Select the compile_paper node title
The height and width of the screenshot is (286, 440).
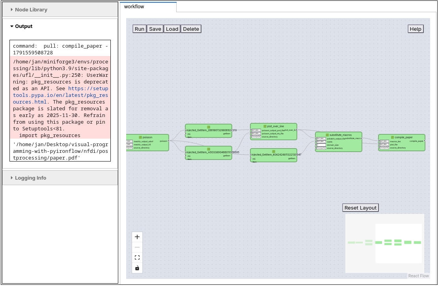[403, 137]
